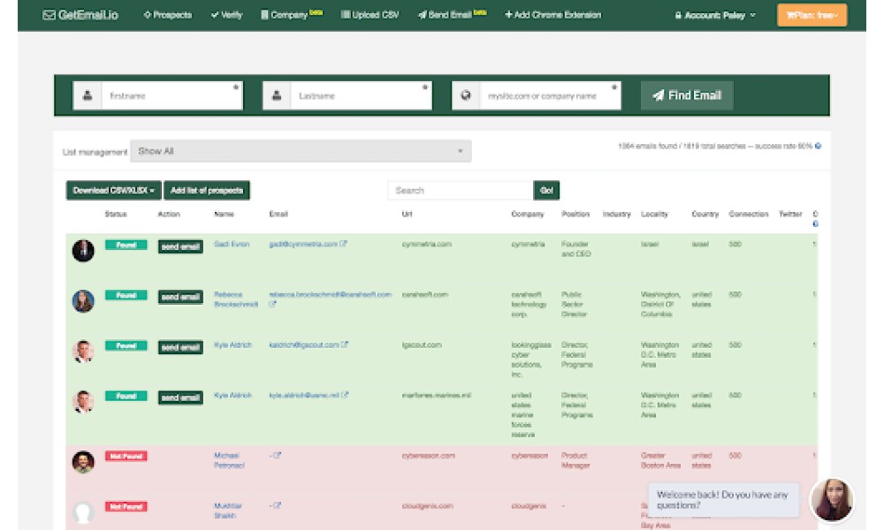The image size is (884, 530).
Task: Click the cymmetria.com URL cell
Action: tap(427, 245)
